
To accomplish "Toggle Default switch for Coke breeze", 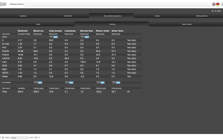I will click(x=54, y=37).
